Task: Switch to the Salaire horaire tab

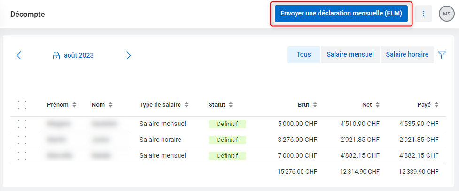Action: click(x=407, y=54)
